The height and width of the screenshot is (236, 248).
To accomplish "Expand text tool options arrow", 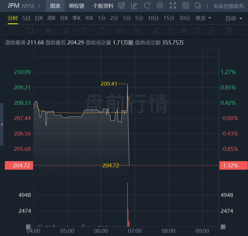I will (x=127, y=31).
